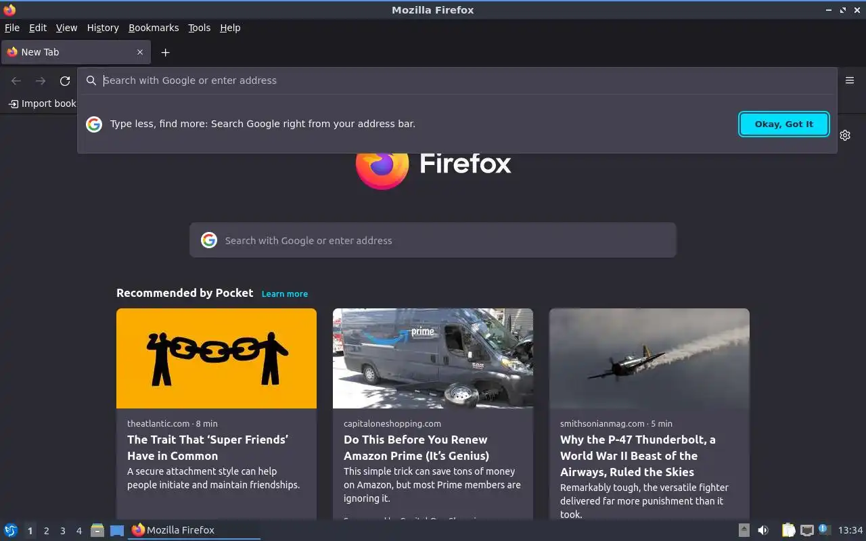The width and height of the screenshot is (866, 541).
Task: Click the magnifier icon in address bar
Action: point(91,80)
